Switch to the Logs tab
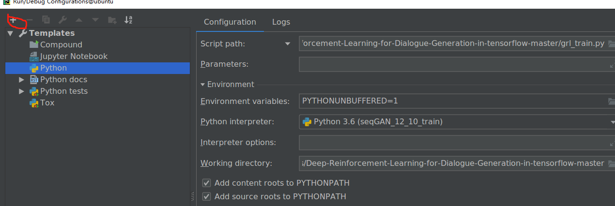 pyautogui.click(x=281, y=22)
